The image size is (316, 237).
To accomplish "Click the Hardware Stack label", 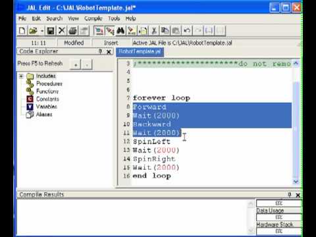I will (x=275, y=224).
